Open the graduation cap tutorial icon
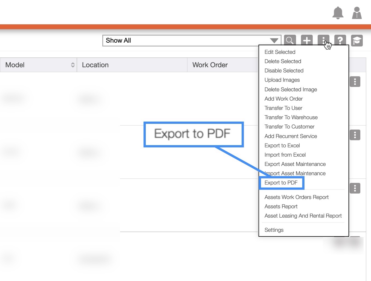The image size is (371, 281). (357, 40)
